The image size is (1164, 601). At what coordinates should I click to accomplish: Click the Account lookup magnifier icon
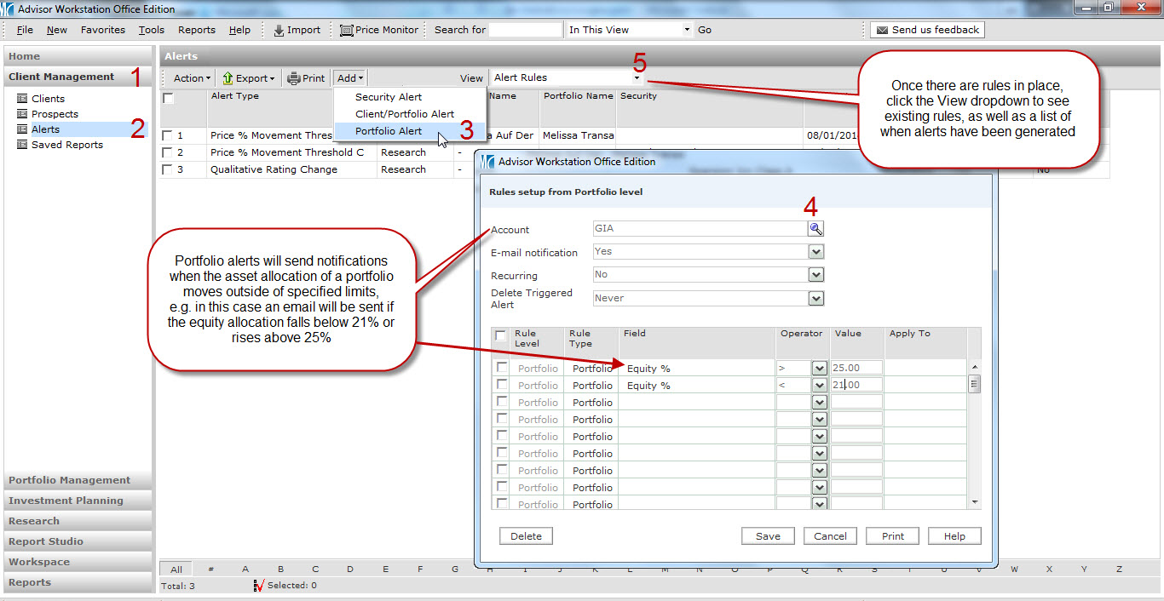[x=815, y=229]
